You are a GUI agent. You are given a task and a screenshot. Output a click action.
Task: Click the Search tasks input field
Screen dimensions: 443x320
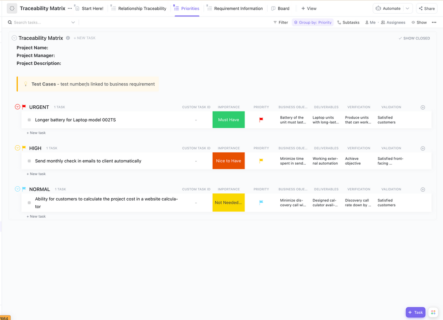coord(41,23)
